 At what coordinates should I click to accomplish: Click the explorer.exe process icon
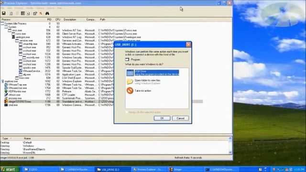point(2,81)
